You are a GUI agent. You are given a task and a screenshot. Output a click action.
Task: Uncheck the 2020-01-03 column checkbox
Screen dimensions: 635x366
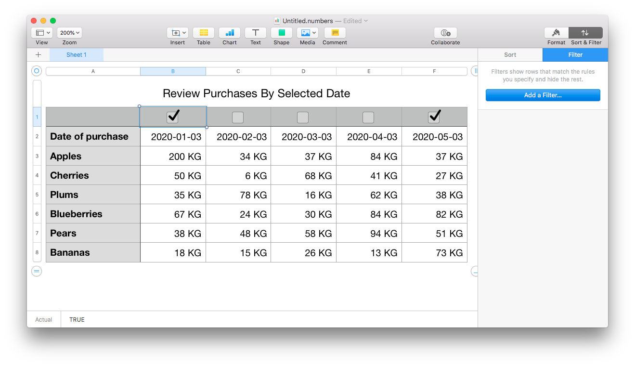coord(172,117)
